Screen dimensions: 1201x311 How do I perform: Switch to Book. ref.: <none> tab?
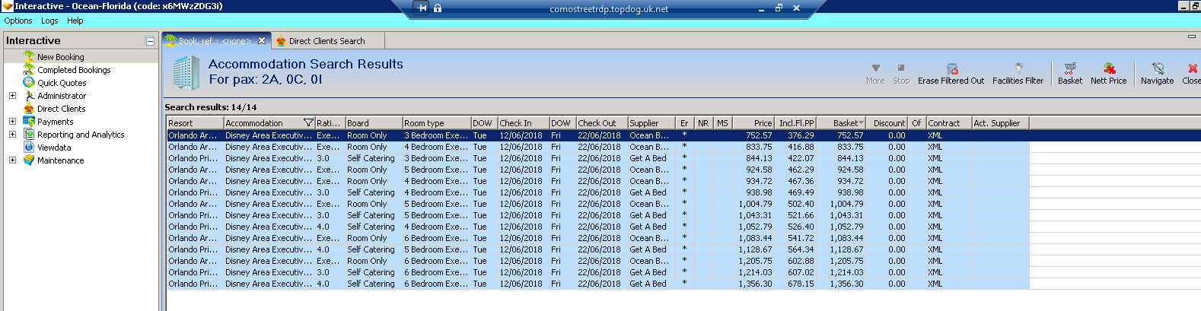(217, 40)
